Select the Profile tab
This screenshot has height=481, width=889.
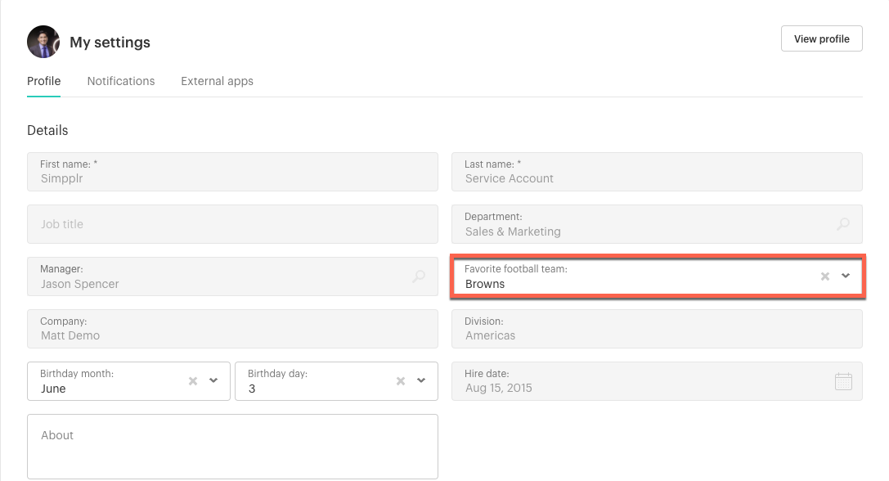pyautogui.click(x=43, y=81)
